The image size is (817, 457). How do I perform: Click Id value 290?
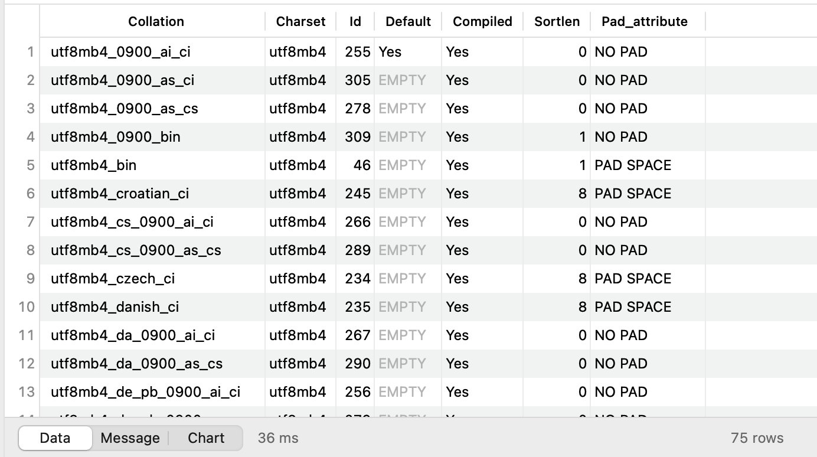click(358, 364)
